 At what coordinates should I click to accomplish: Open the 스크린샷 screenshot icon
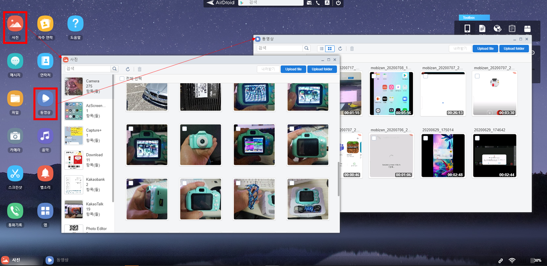coord(15,174)
